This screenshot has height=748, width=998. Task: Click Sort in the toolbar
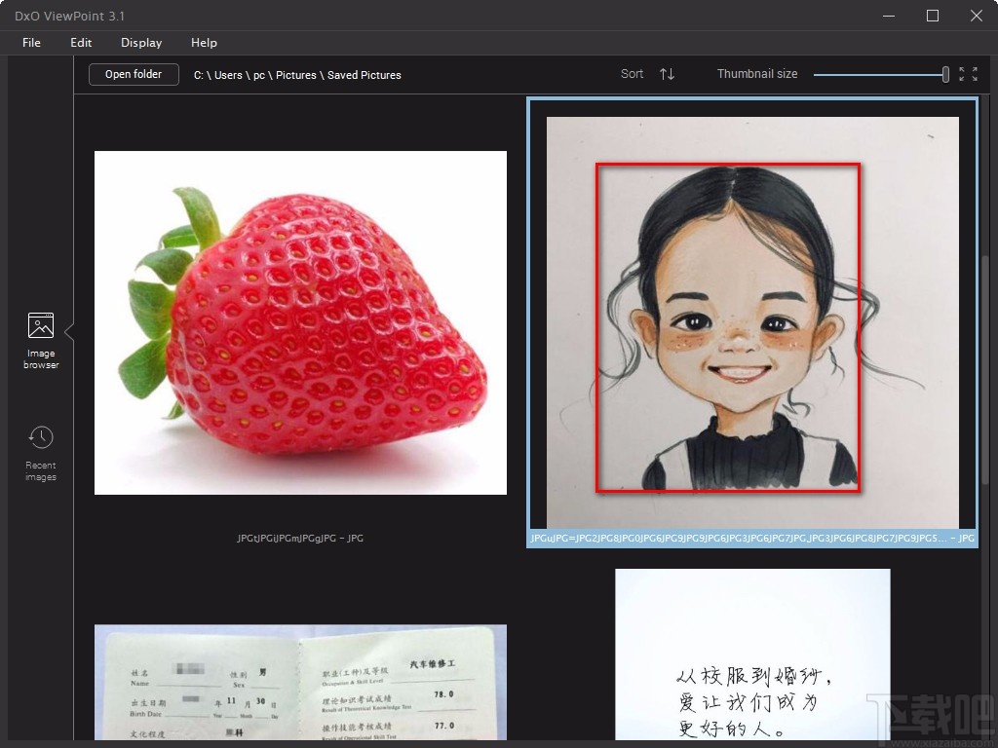[x=631, y=74]
